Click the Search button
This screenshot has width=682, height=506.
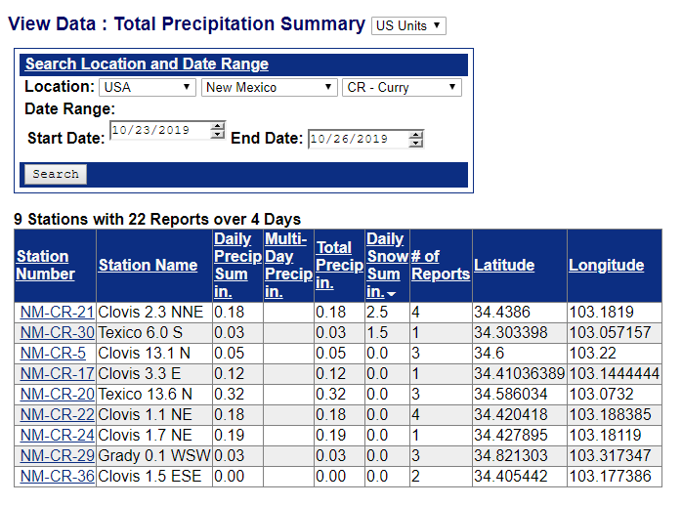point(56,174)
